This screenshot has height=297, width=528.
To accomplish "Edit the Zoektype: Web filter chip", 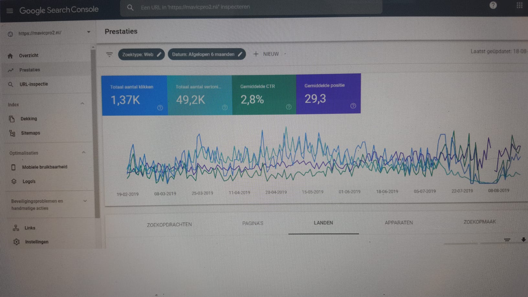I will (141, 54).
